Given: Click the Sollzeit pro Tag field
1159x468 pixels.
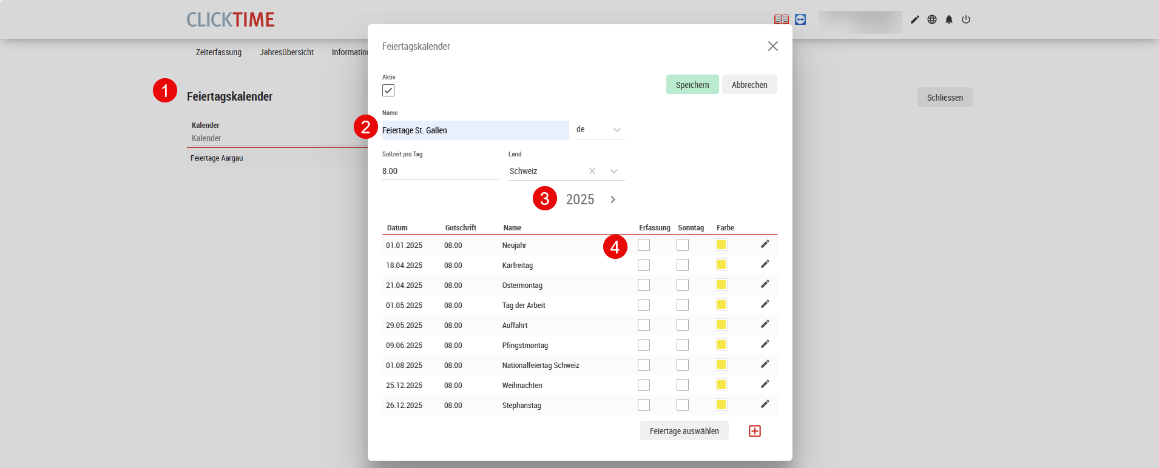Looking at the screenshot, I should 441,171.
